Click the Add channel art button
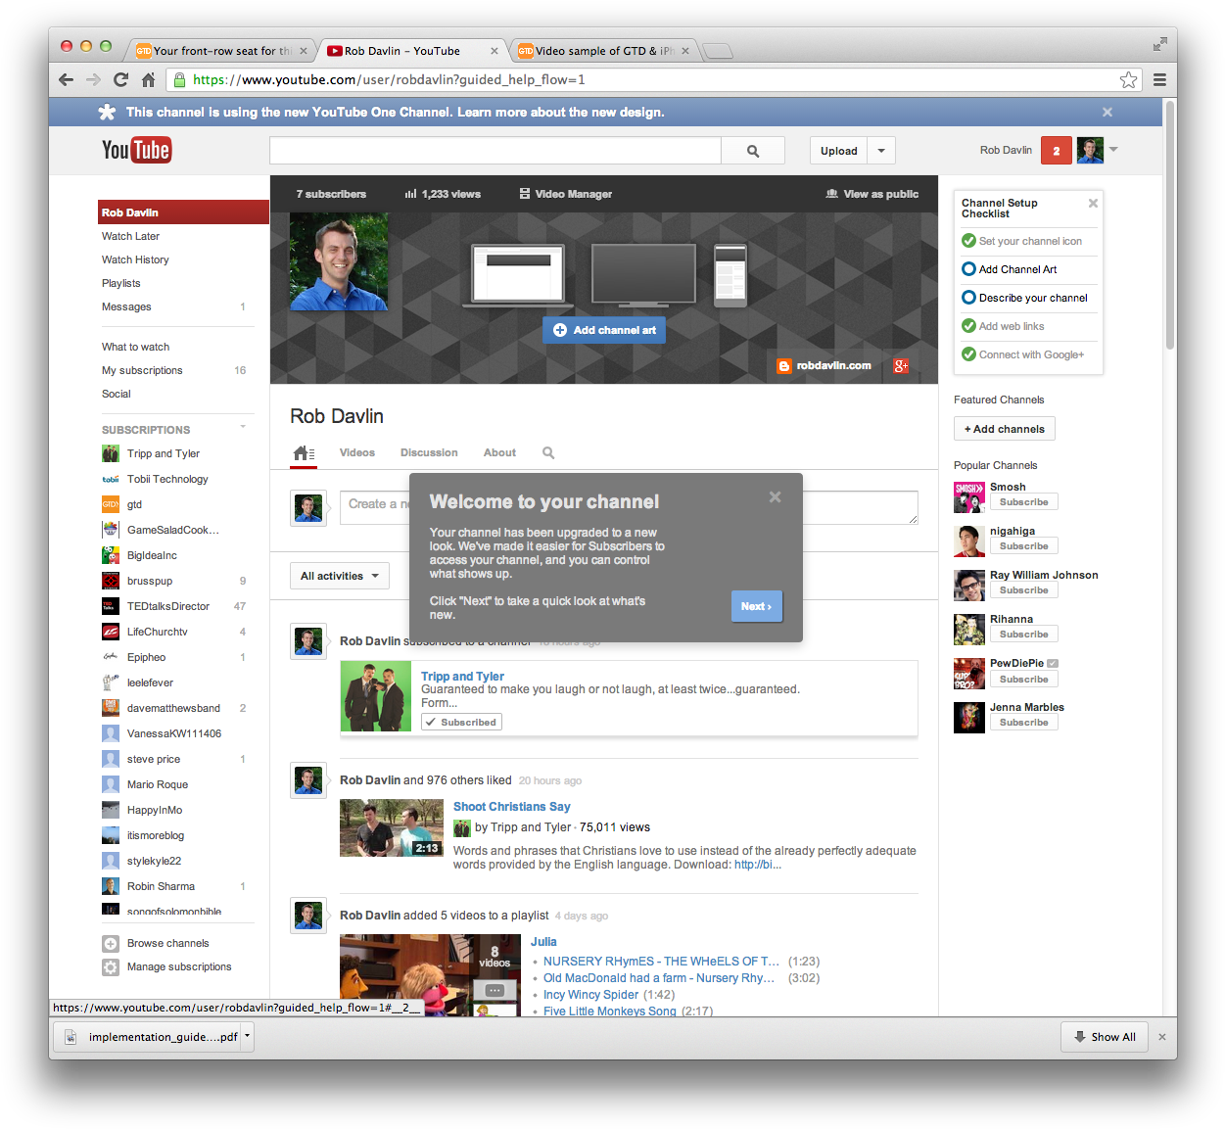 click(x=604, y=330)
